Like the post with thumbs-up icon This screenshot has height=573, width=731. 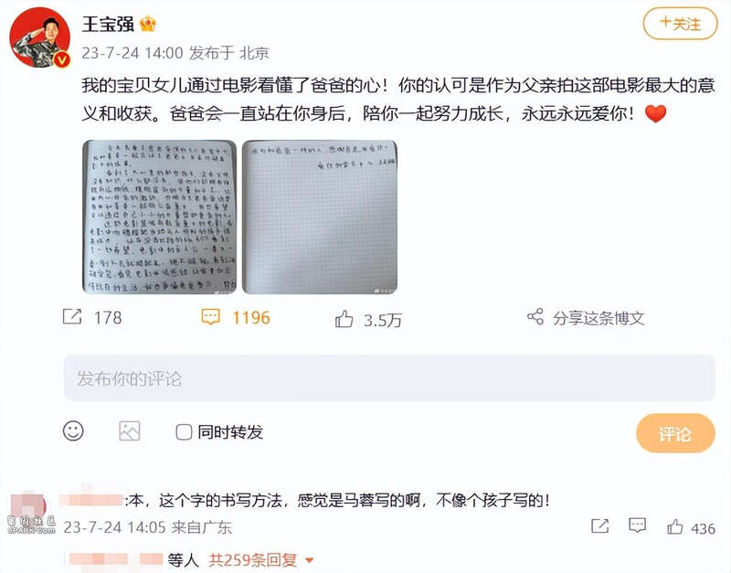(344, 319)
